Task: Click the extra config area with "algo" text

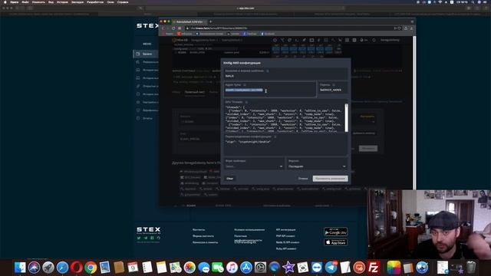Action: [285, 146]
